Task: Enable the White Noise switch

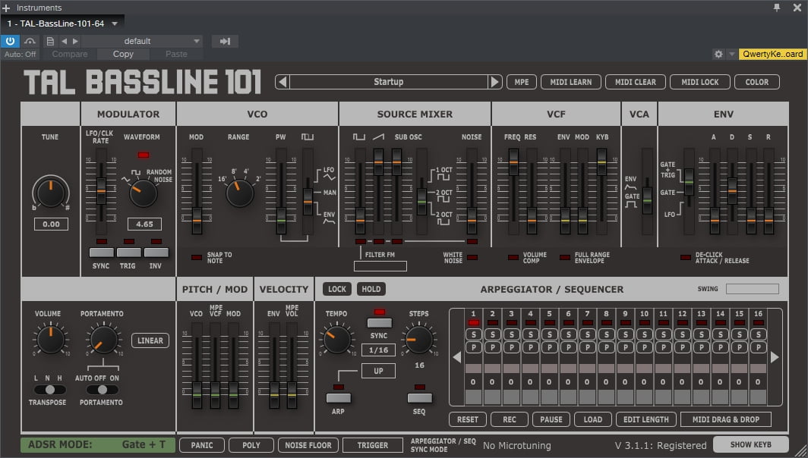Action: click(472, 258)
